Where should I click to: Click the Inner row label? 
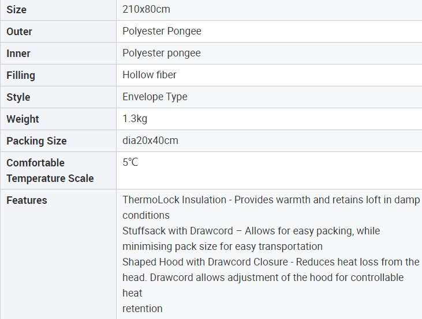18,54
